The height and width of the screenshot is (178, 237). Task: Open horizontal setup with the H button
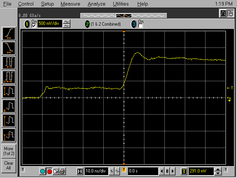[80, 171]
